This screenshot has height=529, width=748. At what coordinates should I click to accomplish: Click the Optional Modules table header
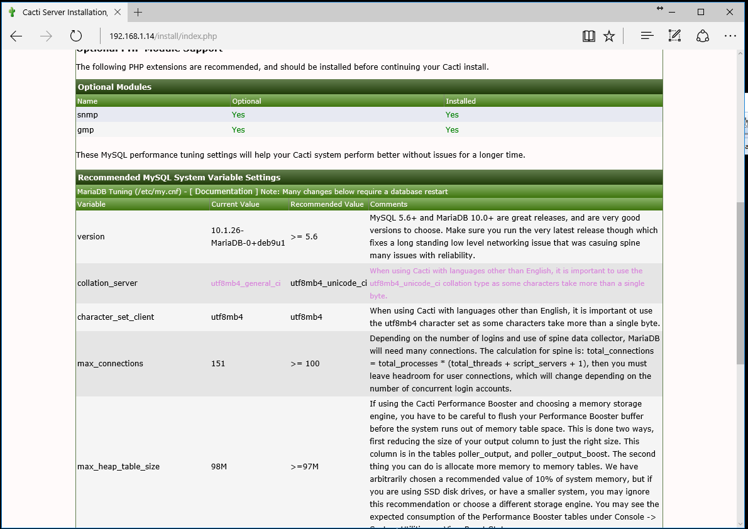[x=369, y=87]
